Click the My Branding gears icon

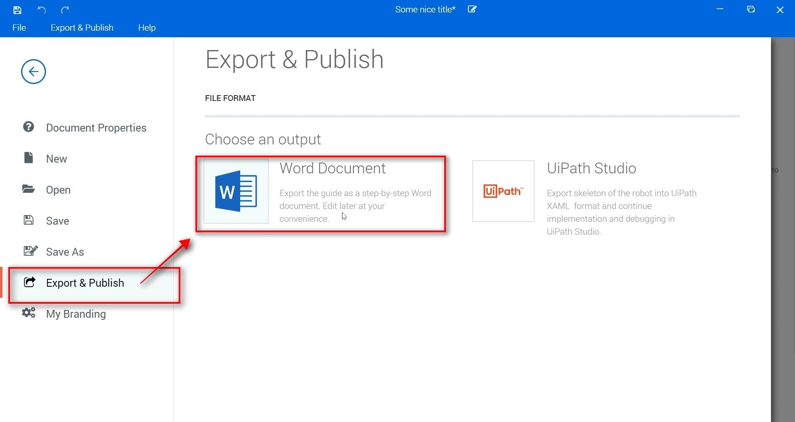[29, 313]
